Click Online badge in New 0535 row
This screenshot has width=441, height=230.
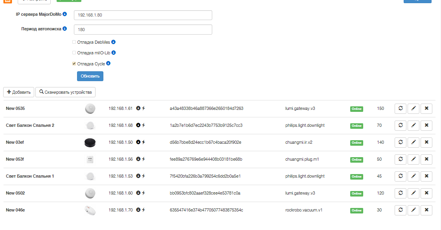356,109
